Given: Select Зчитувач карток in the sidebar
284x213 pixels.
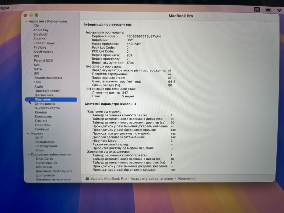Looking at the screenshot, I should pos(47,108).
